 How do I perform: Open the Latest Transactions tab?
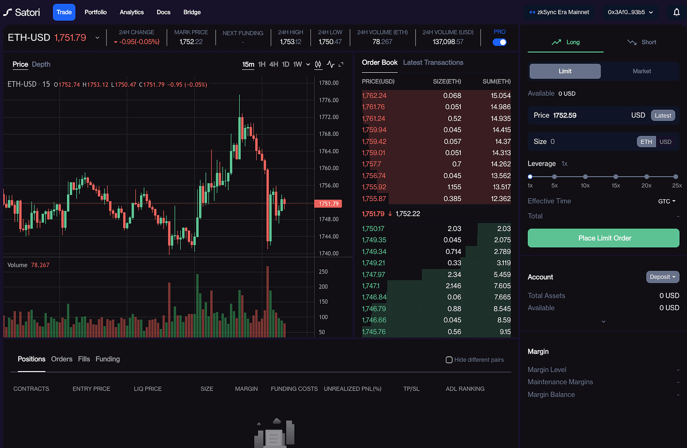433,62
